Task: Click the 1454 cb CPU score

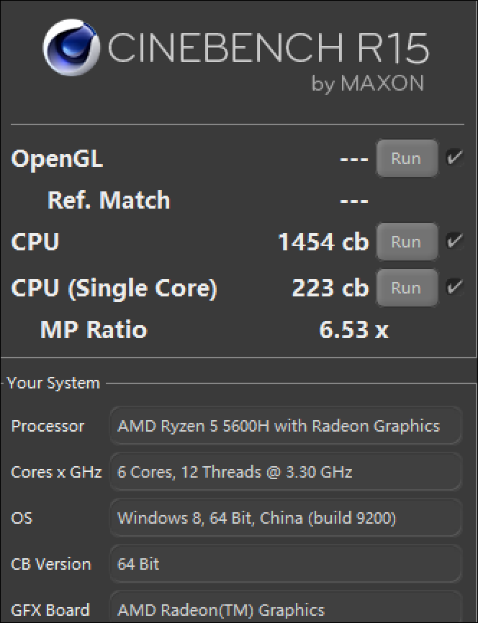Action: (323, 242)
